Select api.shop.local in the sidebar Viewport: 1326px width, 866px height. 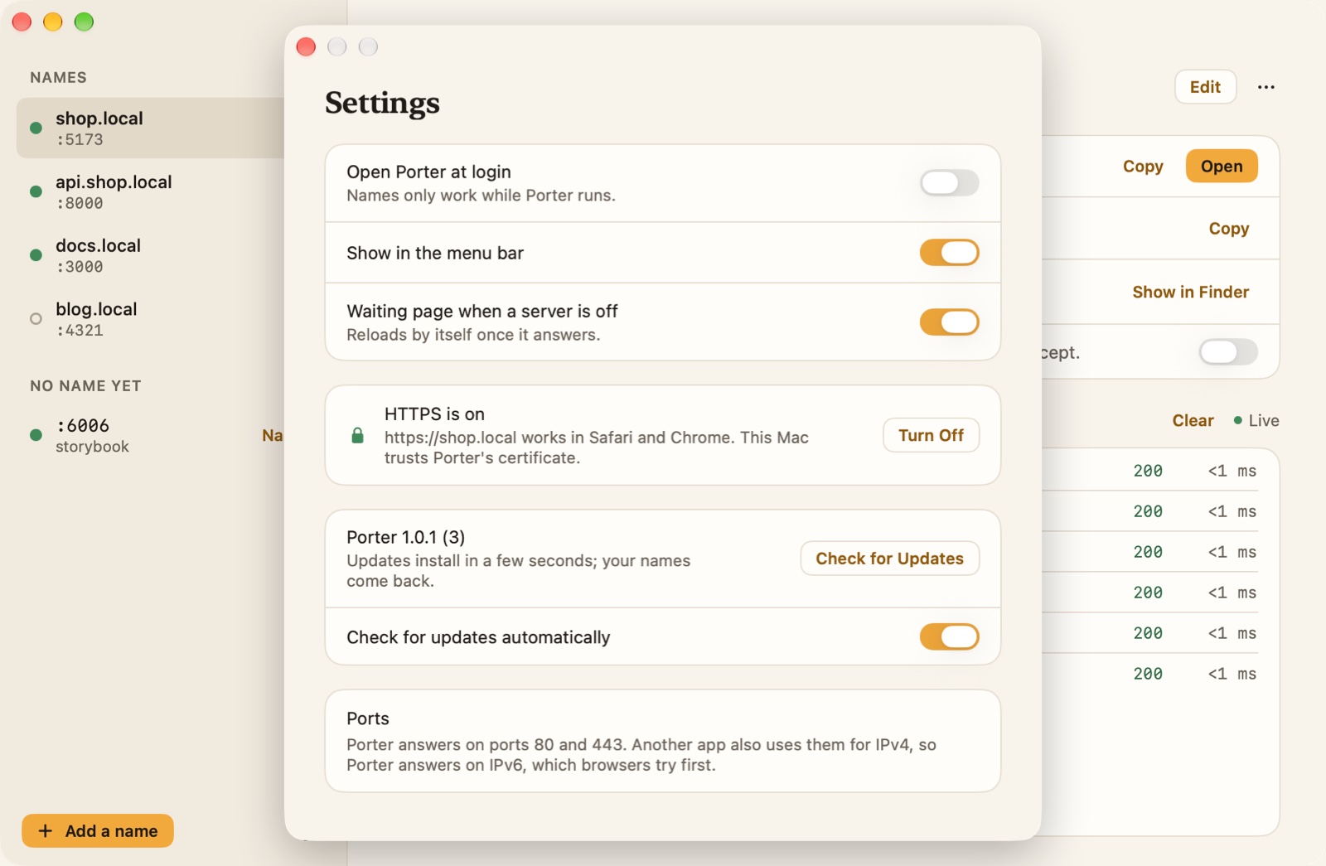click(x=151, y=191)
